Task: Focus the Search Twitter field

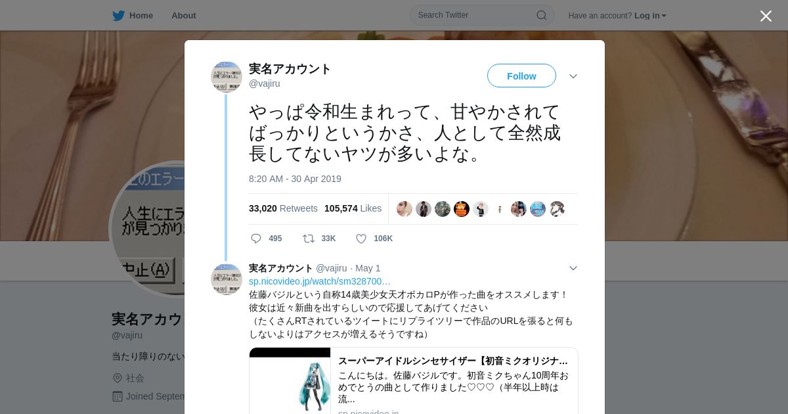Action: 482,15
